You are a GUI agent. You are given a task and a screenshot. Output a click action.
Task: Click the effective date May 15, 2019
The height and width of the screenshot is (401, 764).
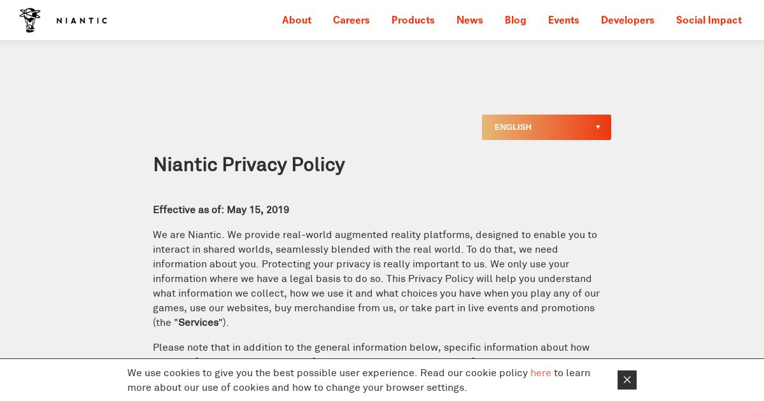(258, 210)
